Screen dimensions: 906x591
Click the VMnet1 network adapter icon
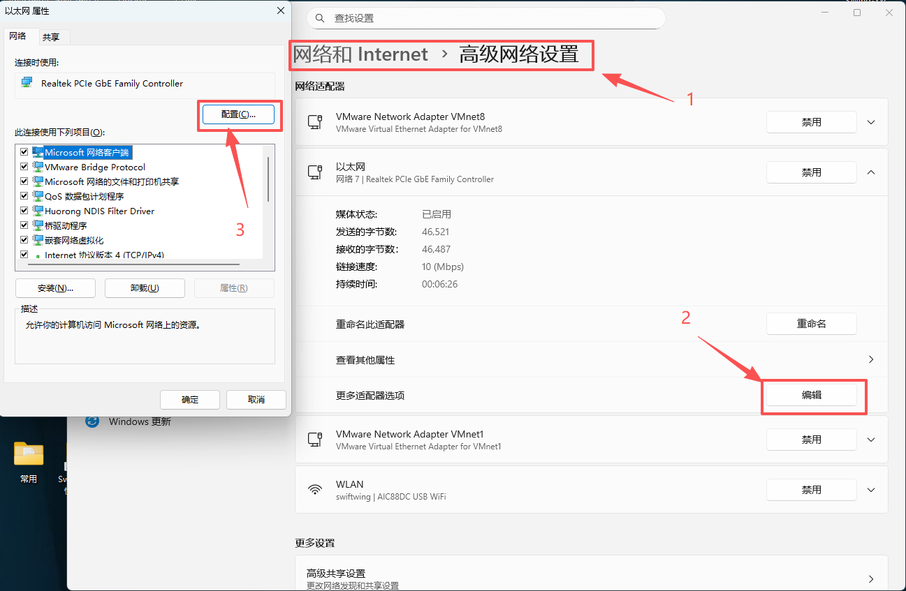[315, 440]
